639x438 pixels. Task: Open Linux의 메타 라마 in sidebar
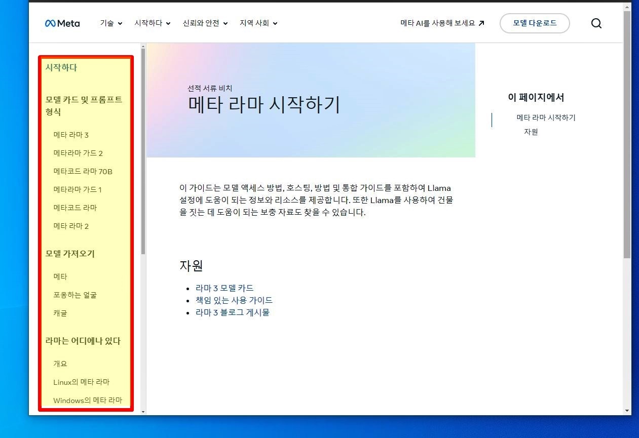[x=82, y=382]
